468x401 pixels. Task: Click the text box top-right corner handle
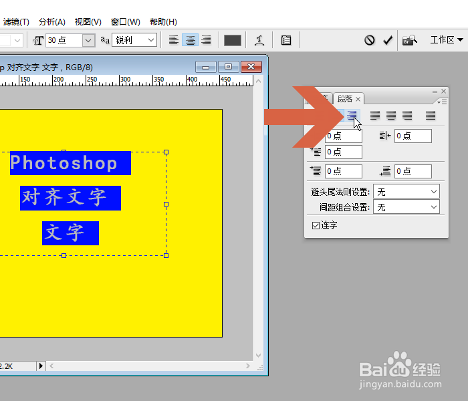166,152
